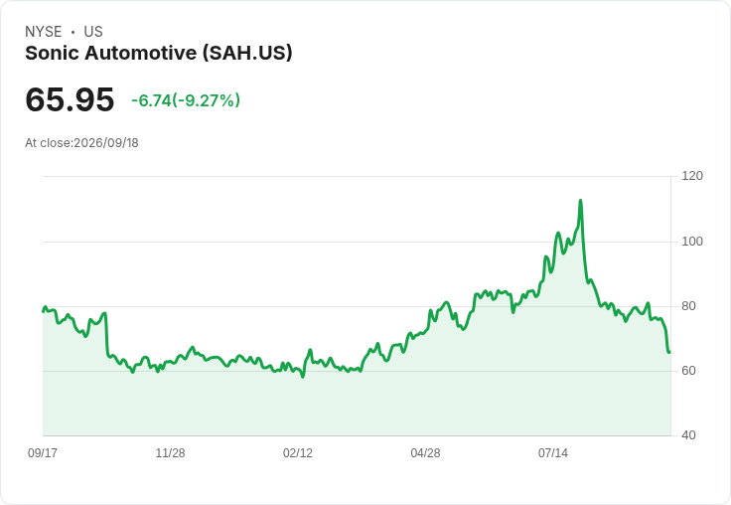Click the chart's highest peak near 113
The image size is (731, 505).
(x=580, y=201)
